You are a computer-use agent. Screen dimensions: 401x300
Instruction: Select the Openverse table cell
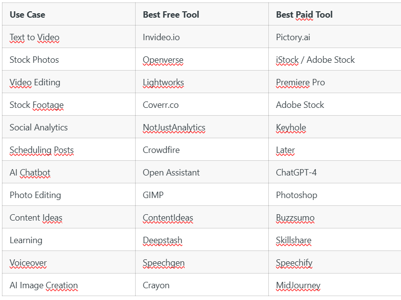tap(202, 59)
